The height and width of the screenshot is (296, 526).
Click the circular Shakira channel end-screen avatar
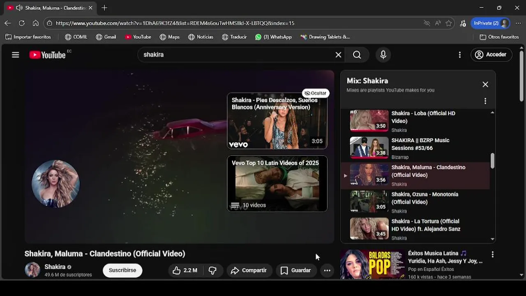(55, 184)
